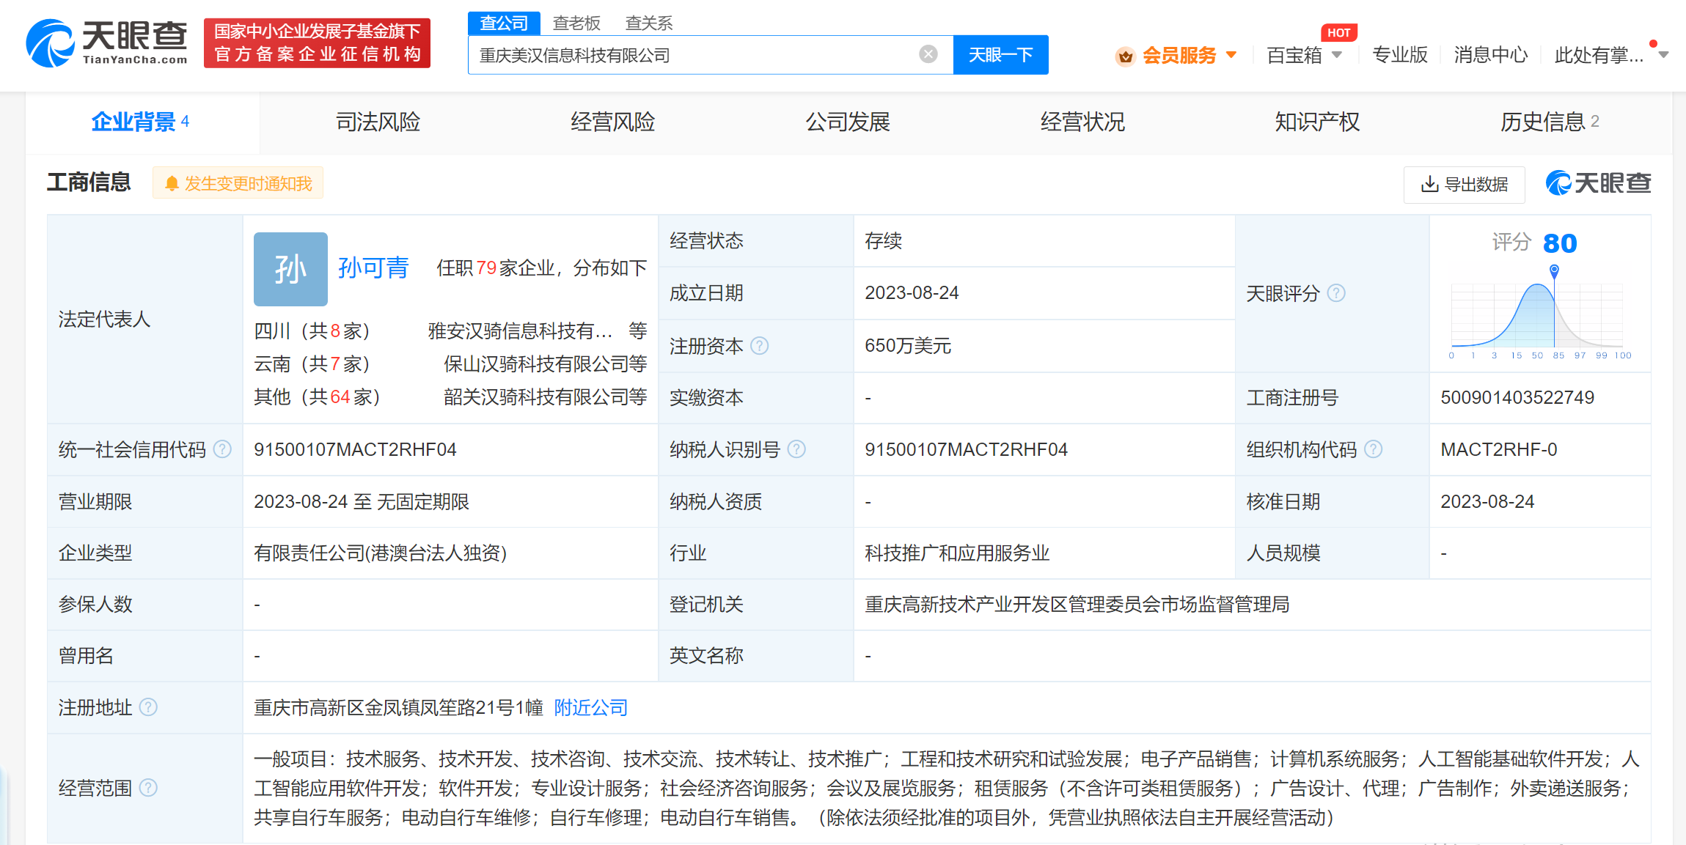Image resolution: width=1686 pixels, height=845 pixels.
Task: Click the 孙 avatar thumbnail
Action: pyautogui.click(x=290, y=269)
